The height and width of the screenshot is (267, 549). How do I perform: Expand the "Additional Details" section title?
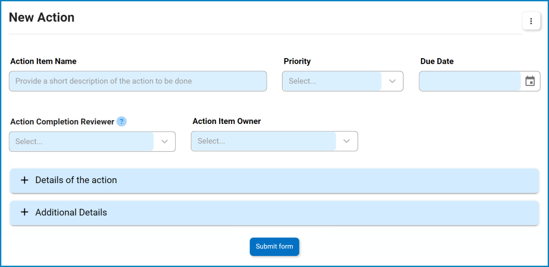[71, 213]
